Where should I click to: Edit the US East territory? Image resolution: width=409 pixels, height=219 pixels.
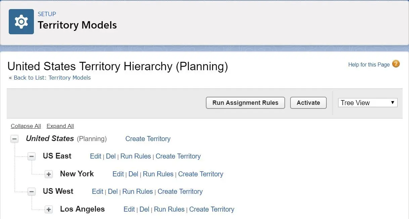(95, 156)
